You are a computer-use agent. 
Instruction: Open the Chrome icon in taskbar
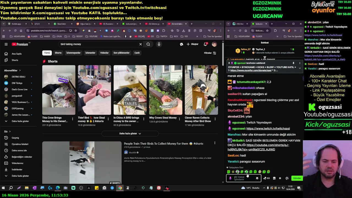pyautogui.click(x=120, y=188)
